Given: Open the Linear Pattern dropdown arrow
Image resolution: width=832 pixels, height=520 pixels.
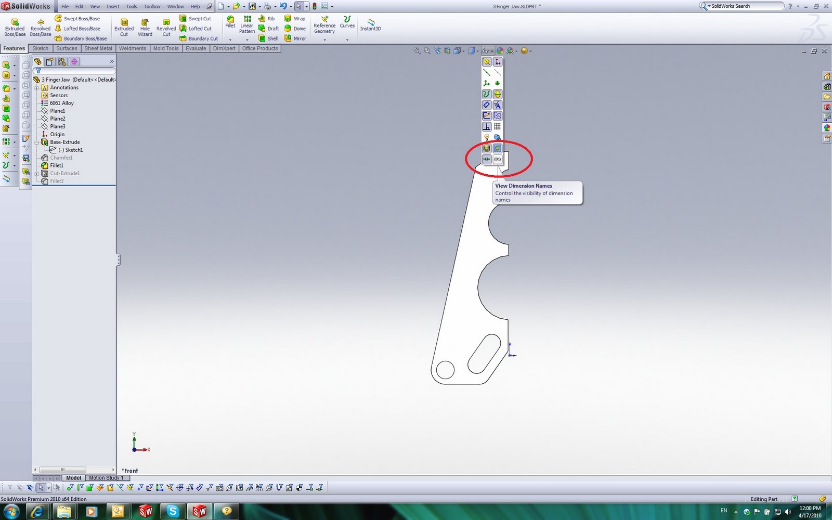Looking at the screenshot, I should 247,40.
